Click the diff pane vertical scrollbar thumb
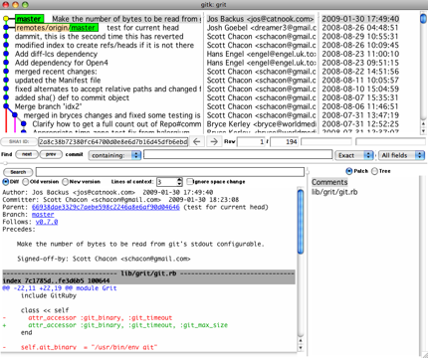This screenshot has width=429, height=358. (x=301, y=222)
